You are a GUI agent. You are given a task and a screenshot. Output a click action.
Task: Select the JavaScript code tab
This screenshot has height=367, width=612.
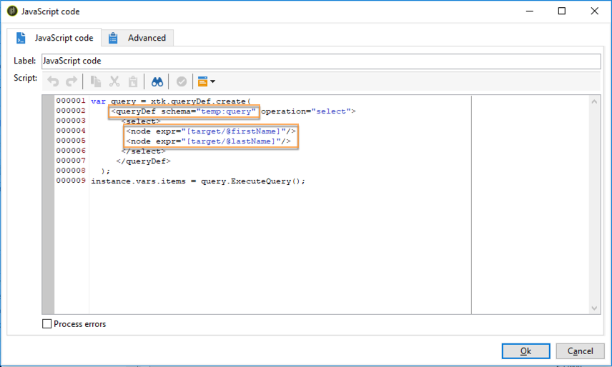54,38
